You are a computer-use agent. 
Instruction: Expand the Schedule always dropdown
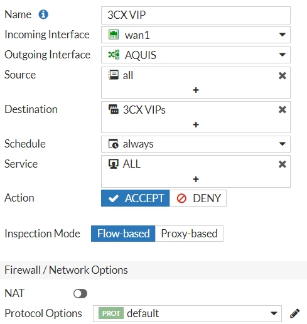196,144
